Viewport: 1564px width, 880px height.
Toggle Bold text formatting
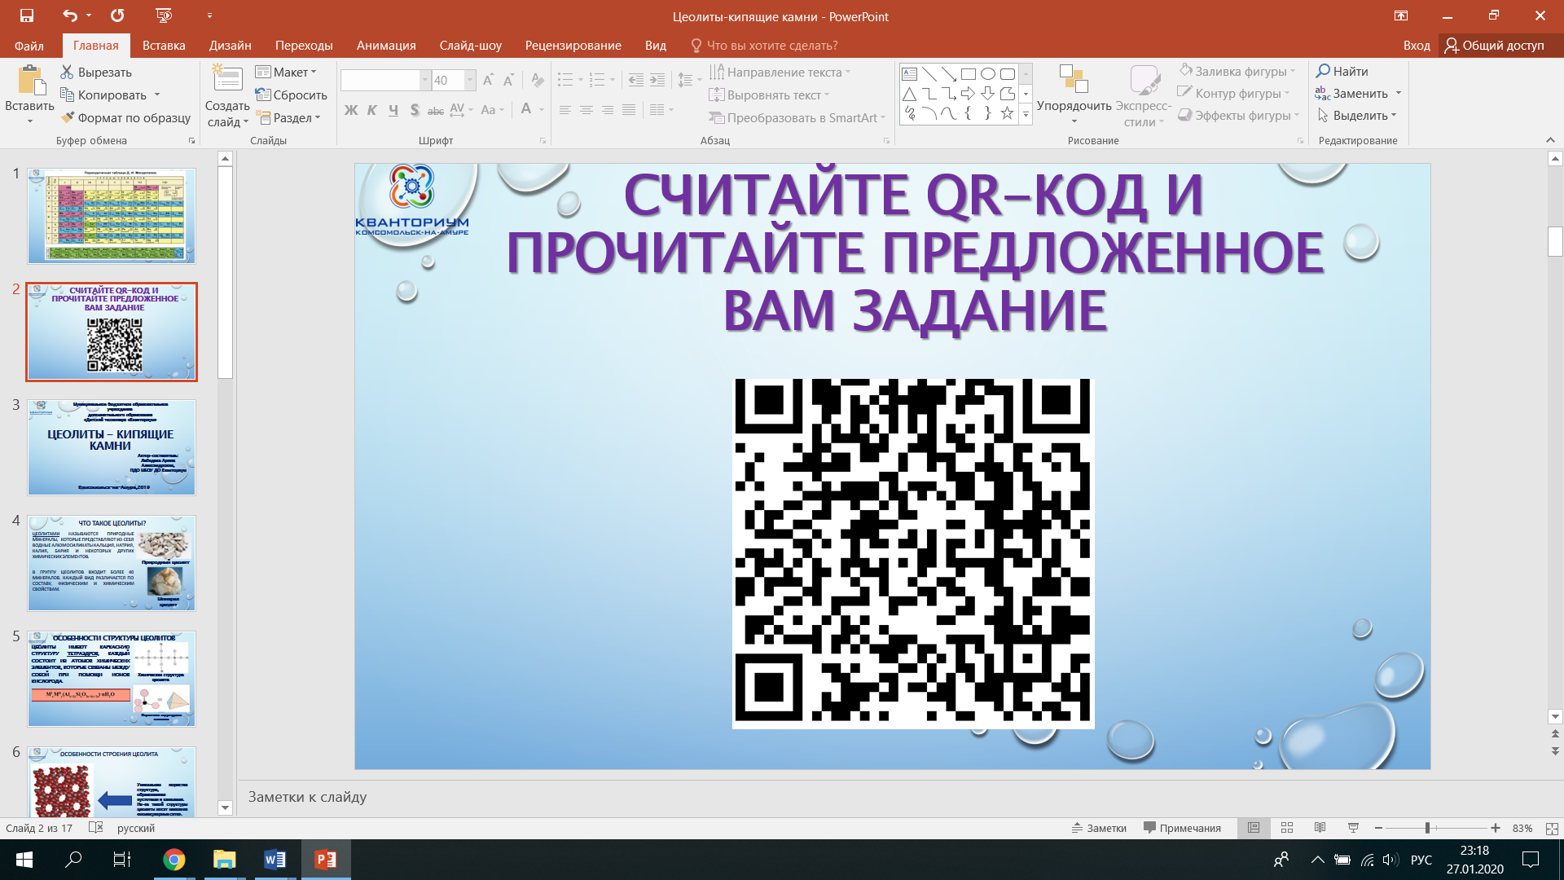click(351, 110)
